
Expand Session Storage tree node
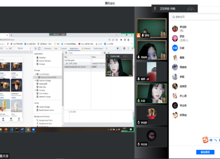click(x=35, y=80)
